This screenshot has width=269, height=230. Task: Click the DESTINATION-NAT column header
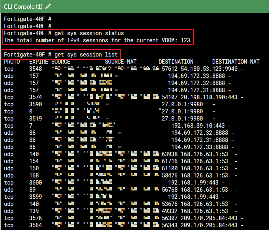click(x=236, y=62)
